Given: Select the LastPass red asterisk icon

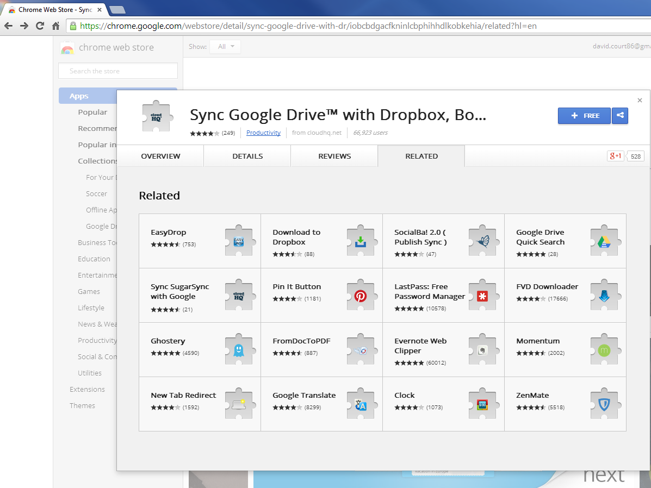Looking at the screenshot, I should (x=482, y=296).
